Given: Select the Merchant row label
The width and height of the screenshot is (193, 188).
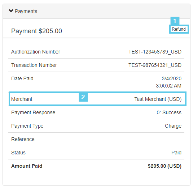Looking at the screenshot, I should (x=22, y=99).
